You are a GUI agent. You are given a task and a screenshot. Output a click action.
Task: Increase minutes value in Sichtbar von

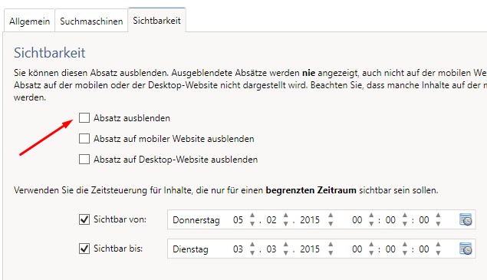coord(405,216)
